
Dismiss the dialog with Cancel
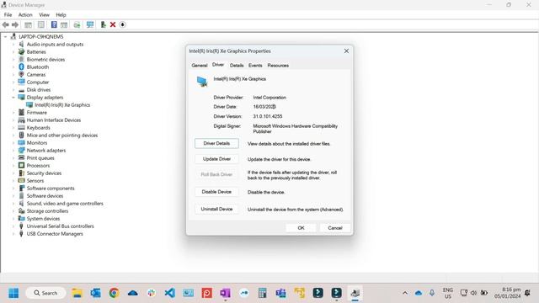click(335, 228)
